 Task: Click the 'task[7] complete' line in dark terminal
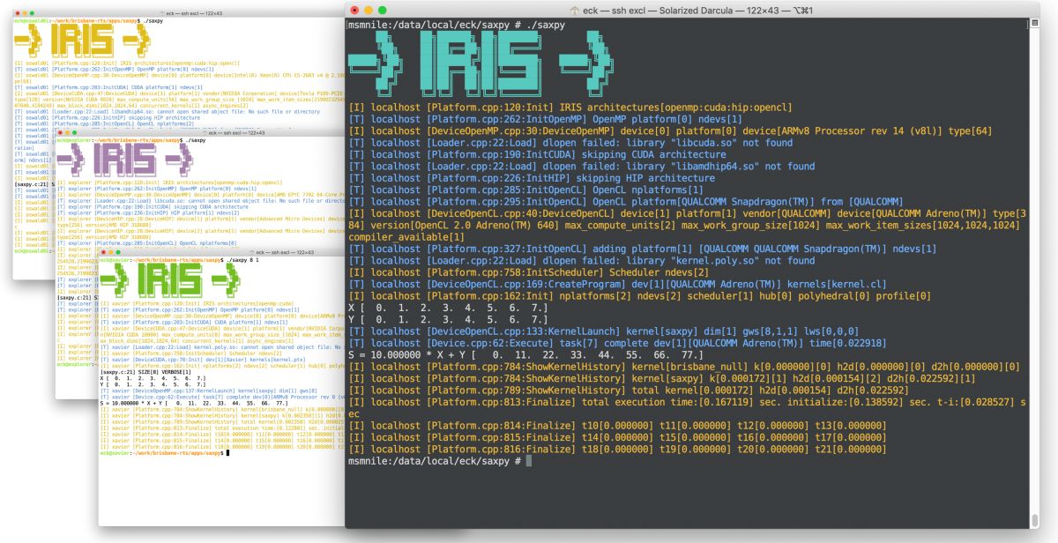pos(618,343)
